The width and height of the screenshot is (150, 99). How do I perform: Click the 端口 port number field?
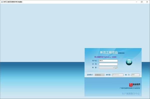[x=135, y=75]
